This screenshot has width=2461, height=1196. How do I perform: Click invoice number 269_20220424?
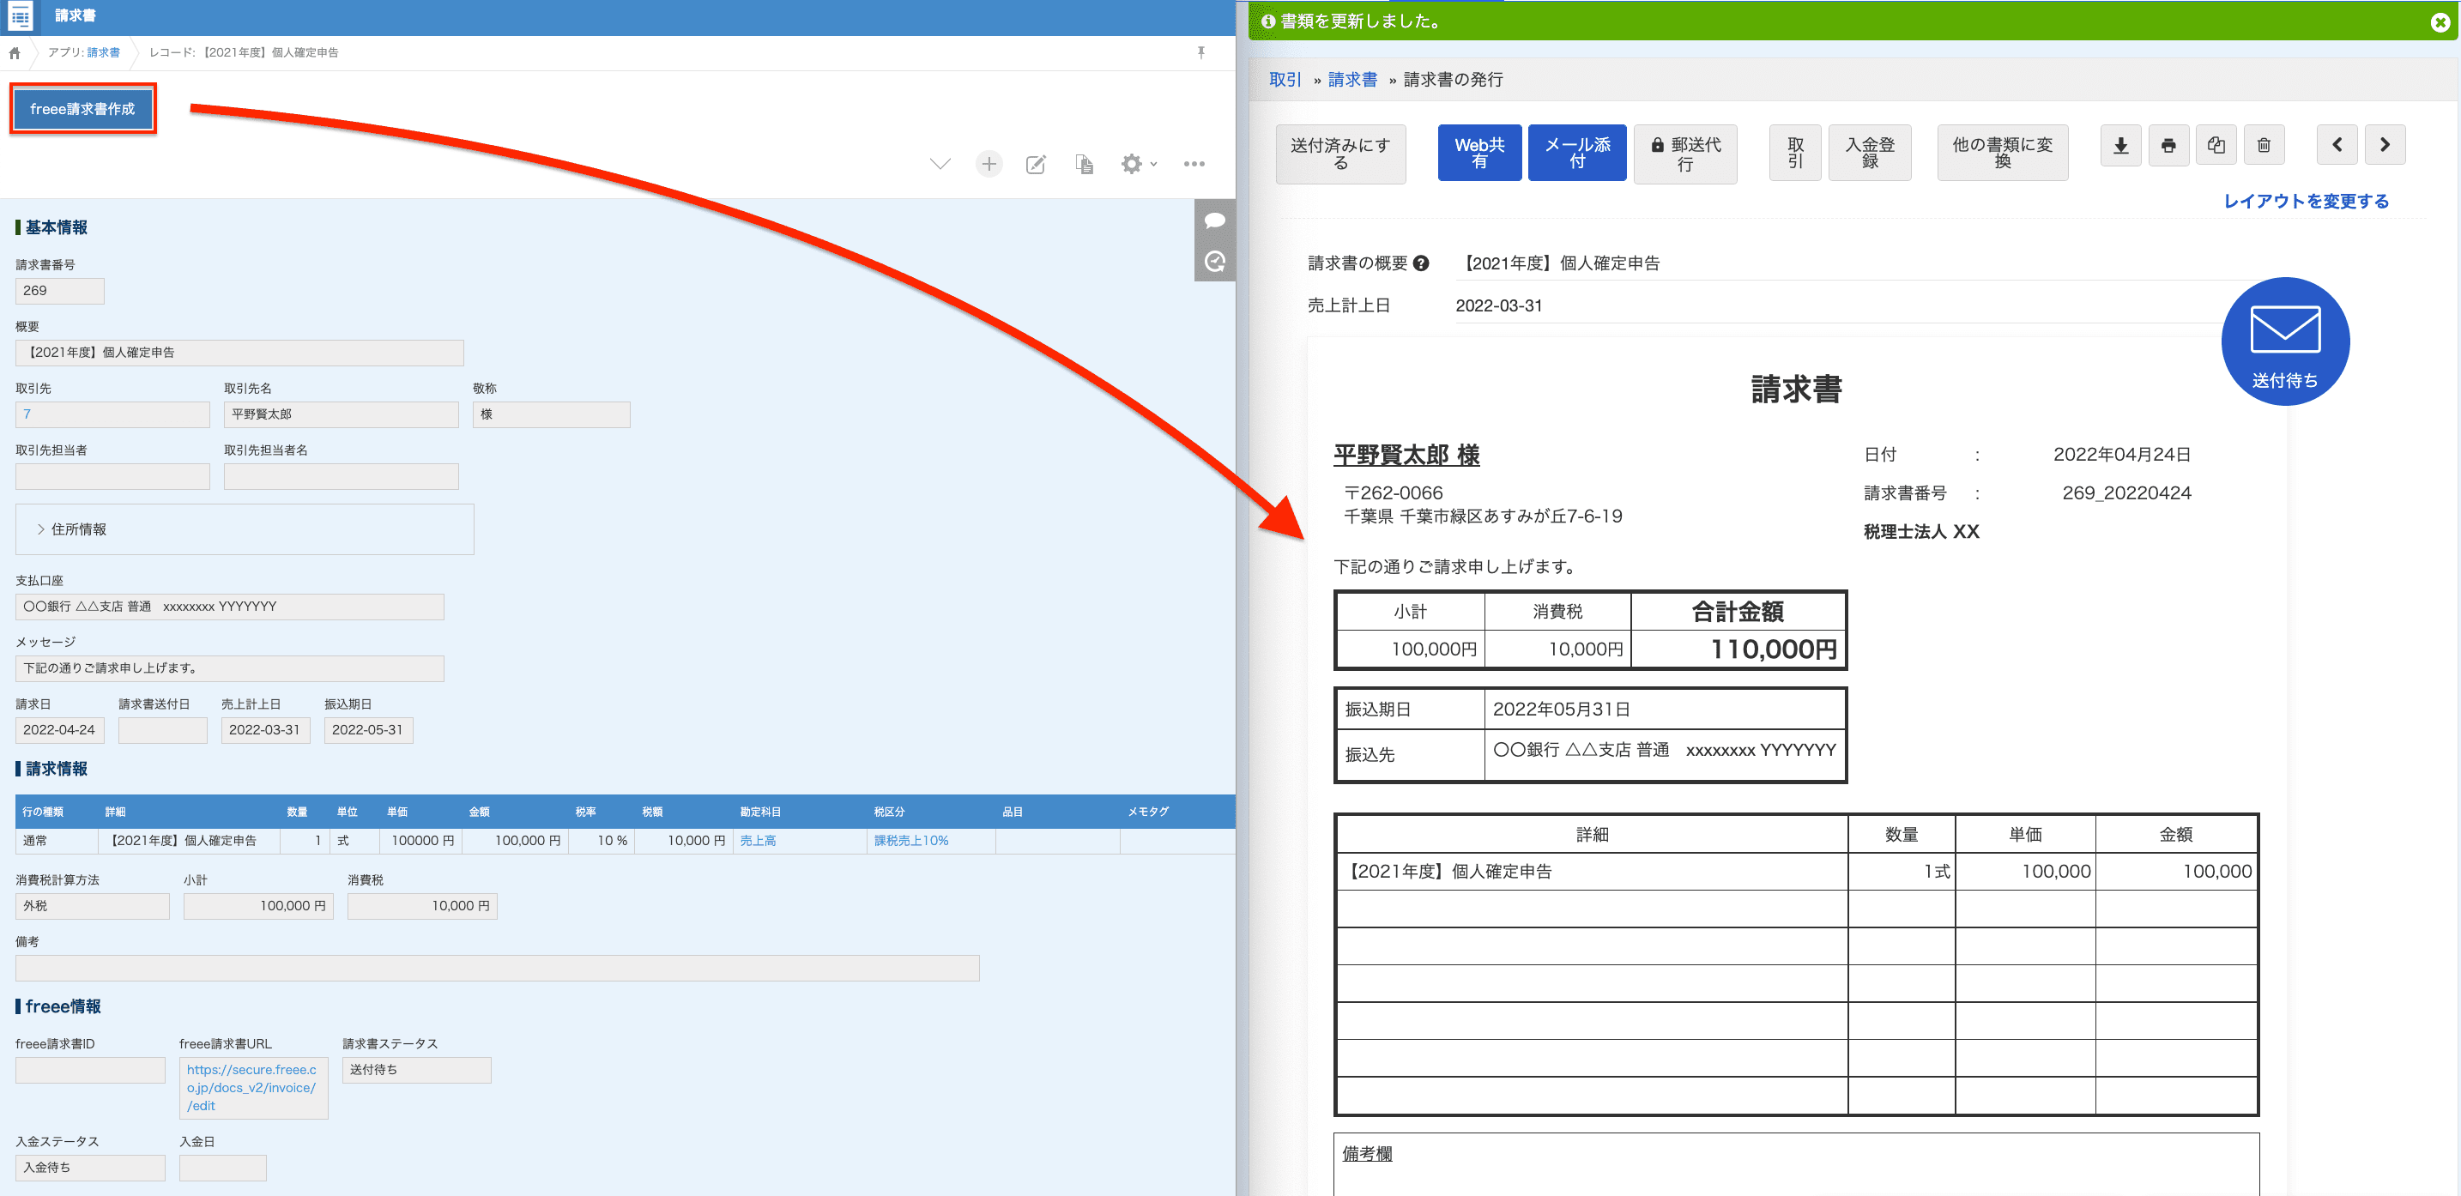pos(2125,494)
